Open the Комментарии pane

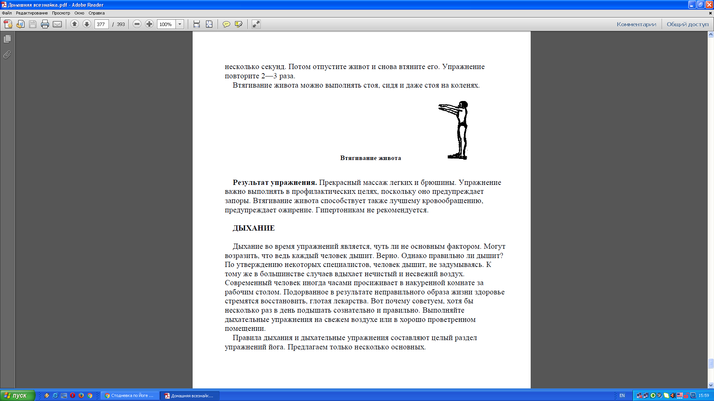point(636,24)
